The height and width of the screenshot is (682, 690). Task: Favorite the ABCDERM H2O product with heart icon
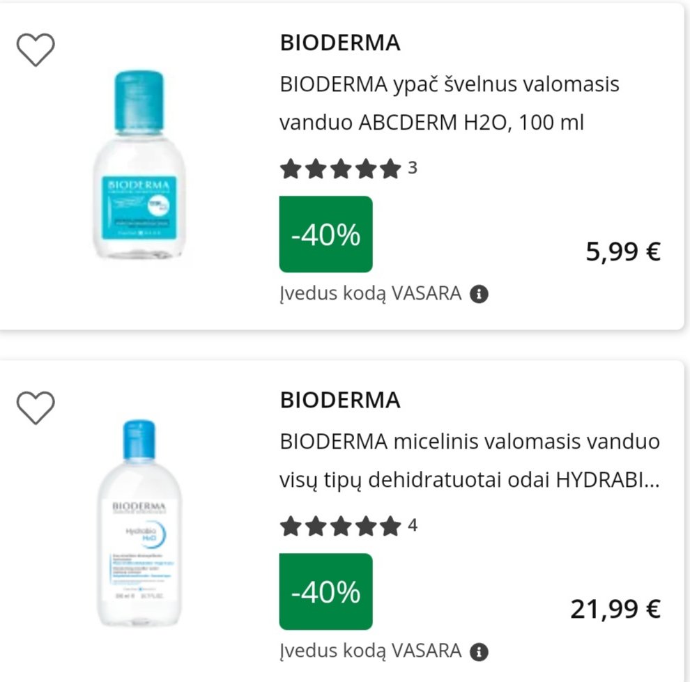(x=36, y=49)
